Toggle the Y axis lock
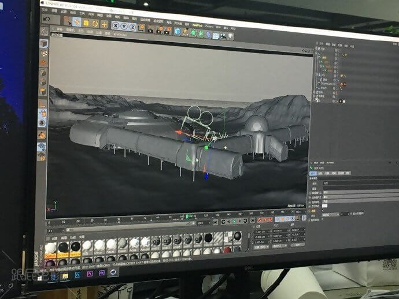The height and width of the screenshot is (299, 399). click(124, 26)
